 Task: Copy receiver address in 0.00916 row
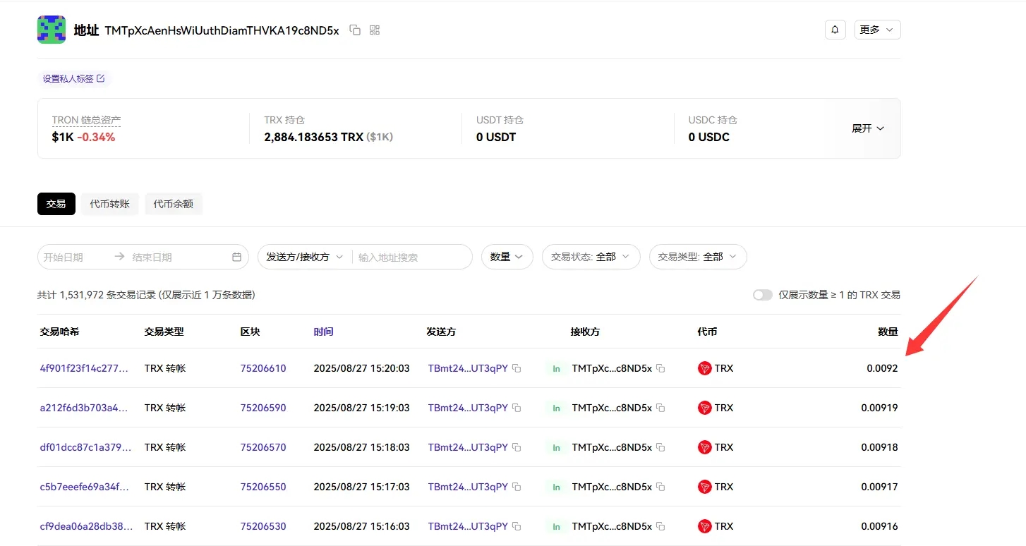tap(660, 526)
